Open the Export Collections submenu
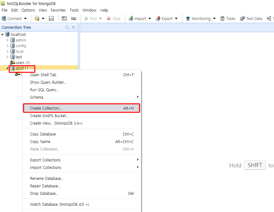Image resolution: width=274 pixels, height=212 pixels. [82, 160]
